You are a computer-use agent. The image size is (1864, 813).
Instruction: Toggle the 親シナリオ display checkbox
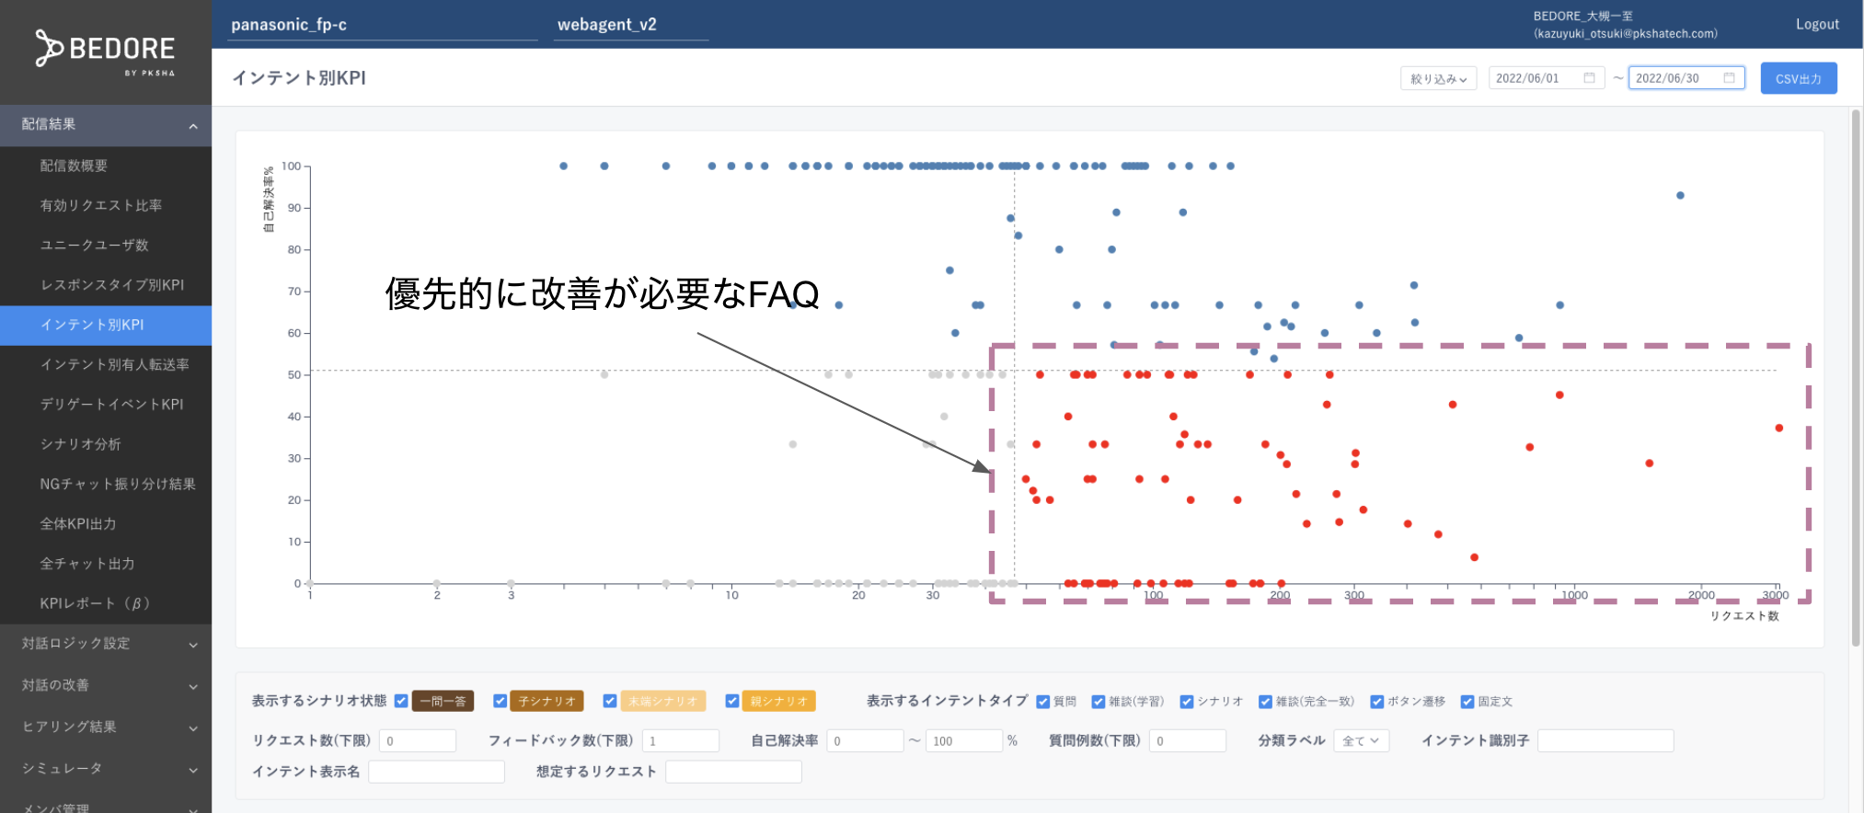coord(733,701)
